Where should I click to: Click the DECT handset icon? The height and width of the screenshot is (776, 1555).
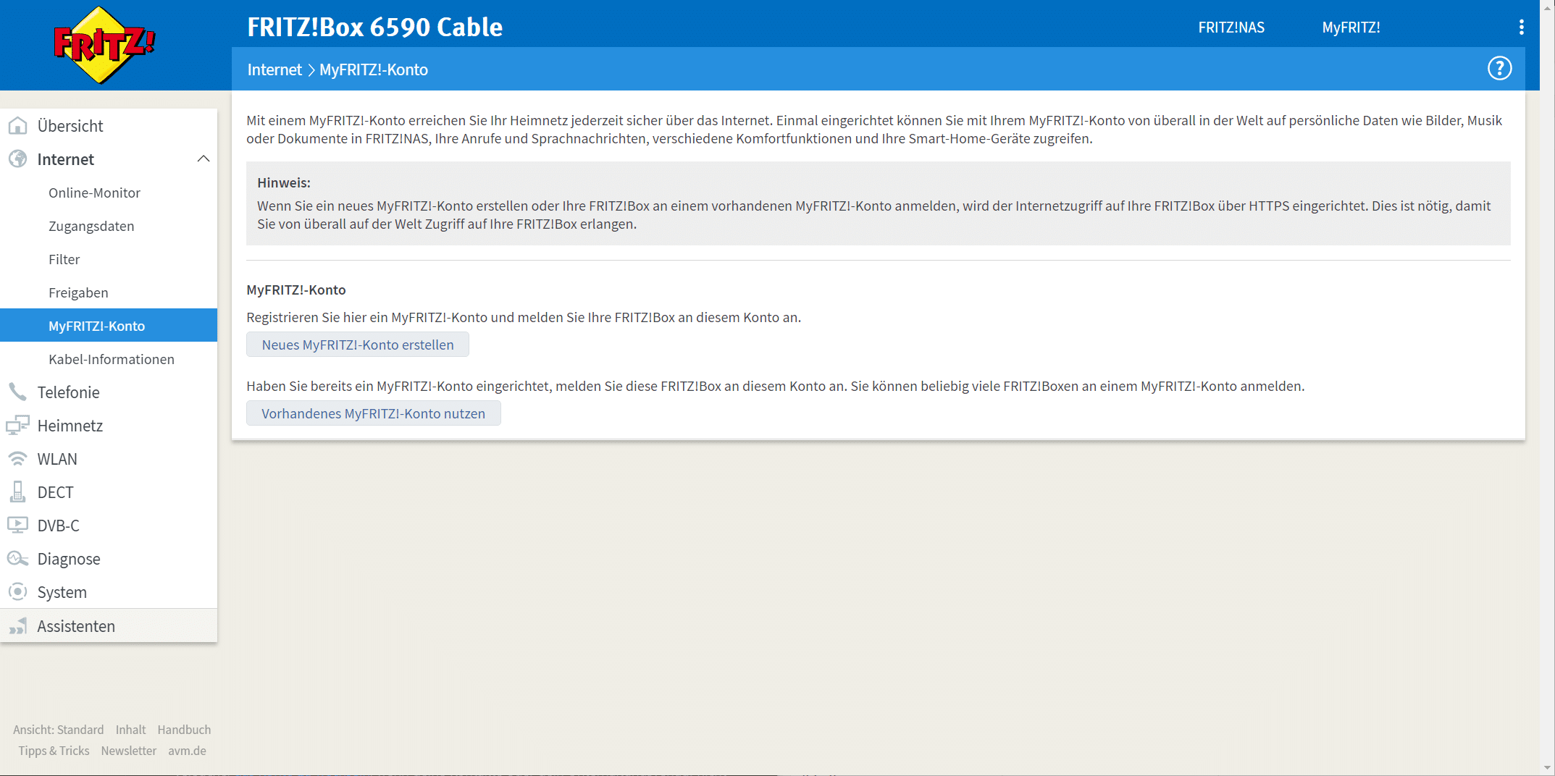(17, 492)
